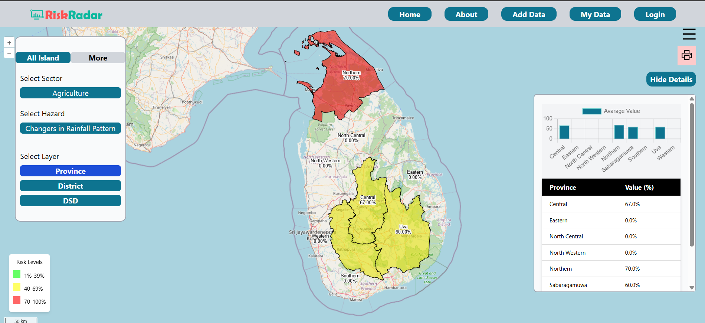This screenshot has width=705, height=323.
Task: Open the Agriculture sector dropdown
Action: click(70, 93)
